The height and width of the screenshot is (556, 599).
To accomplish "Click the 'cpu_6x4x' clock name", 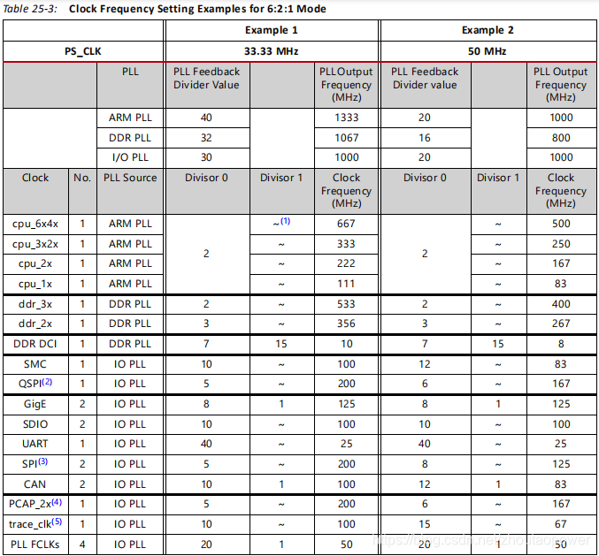I will [x=35, y=224].
